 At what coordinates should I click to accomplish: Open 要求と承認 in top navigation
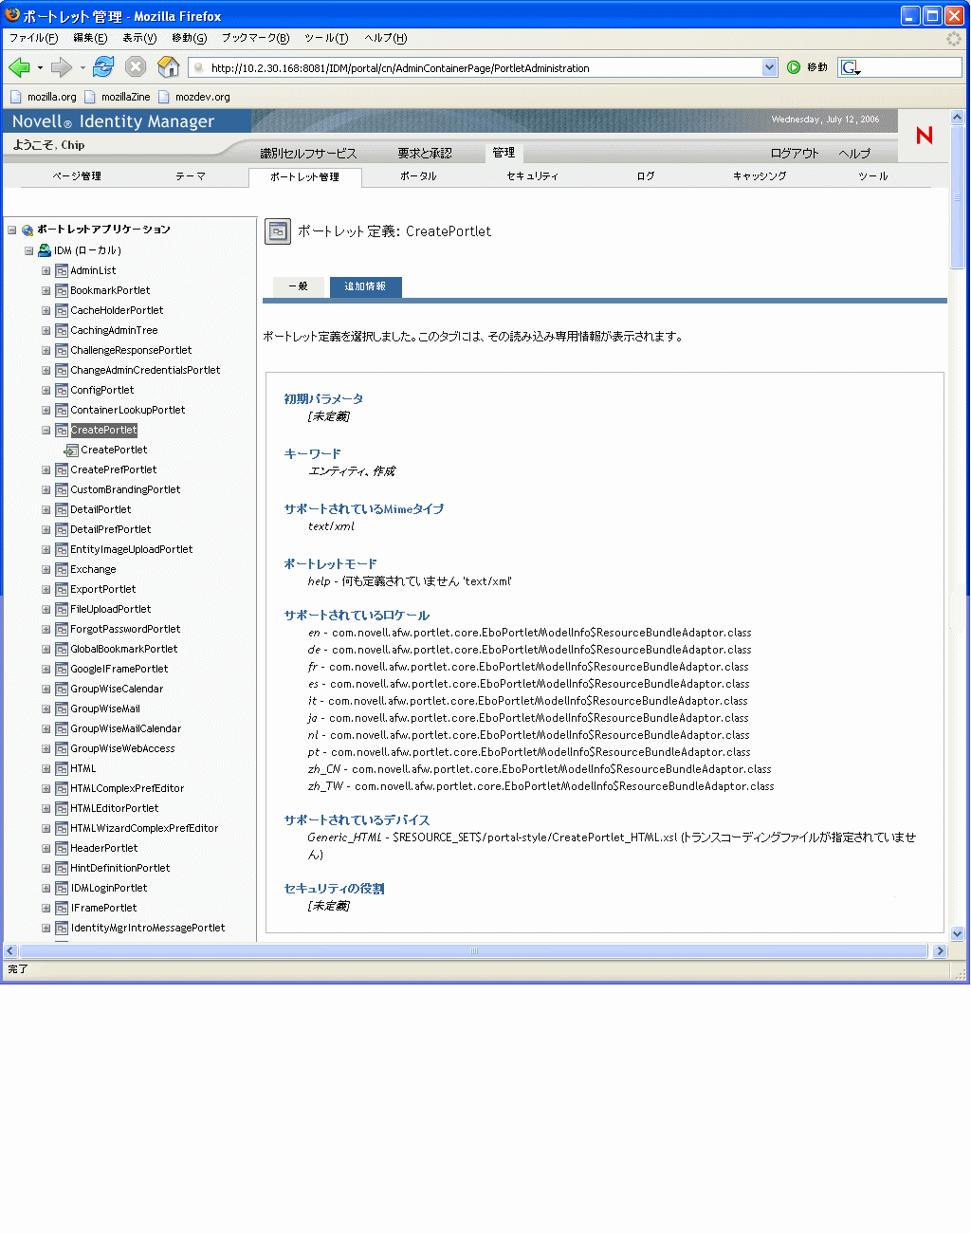(425, 154)
